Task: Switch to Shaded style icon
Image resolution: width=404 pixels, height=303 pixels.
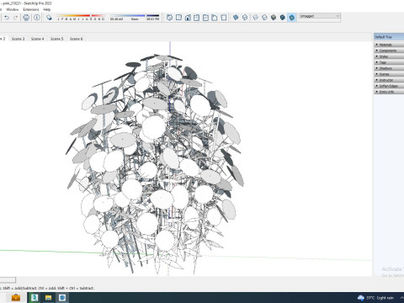Action: [x=274, y=18]
